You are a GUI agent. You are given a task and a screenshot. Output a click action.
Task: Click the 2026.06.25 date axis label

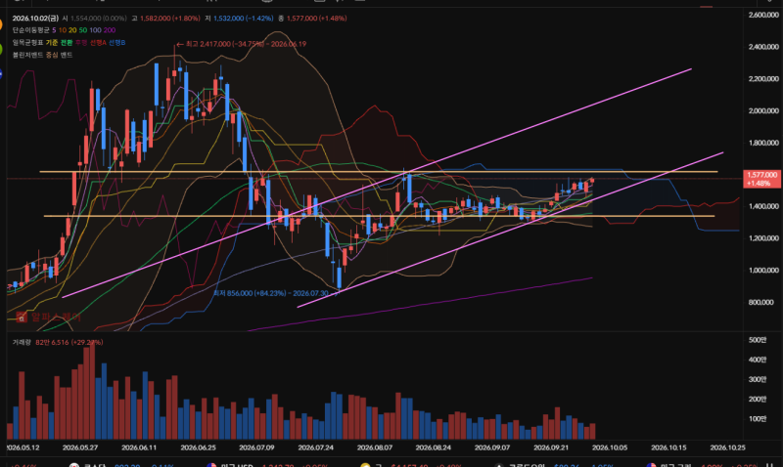(198, 447)
